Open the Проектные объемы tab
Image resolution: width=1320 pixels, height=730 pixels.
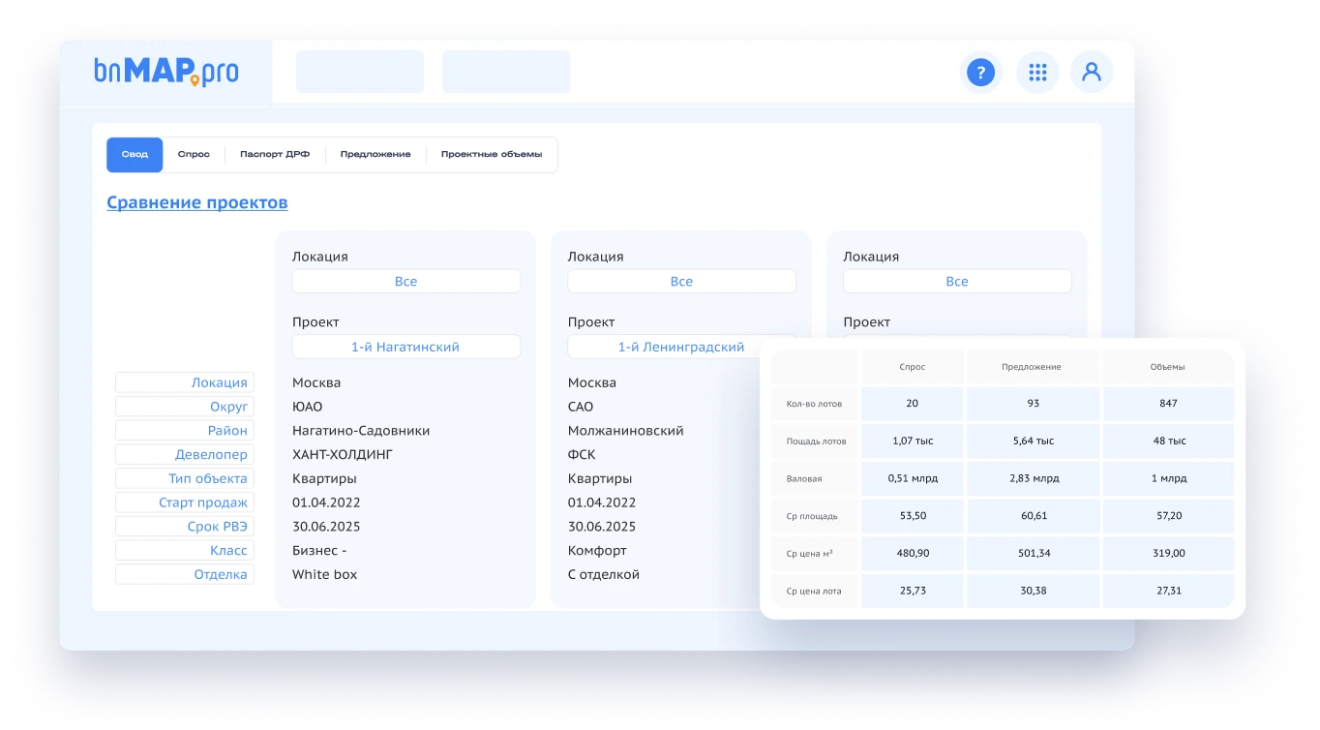(492, 155)
